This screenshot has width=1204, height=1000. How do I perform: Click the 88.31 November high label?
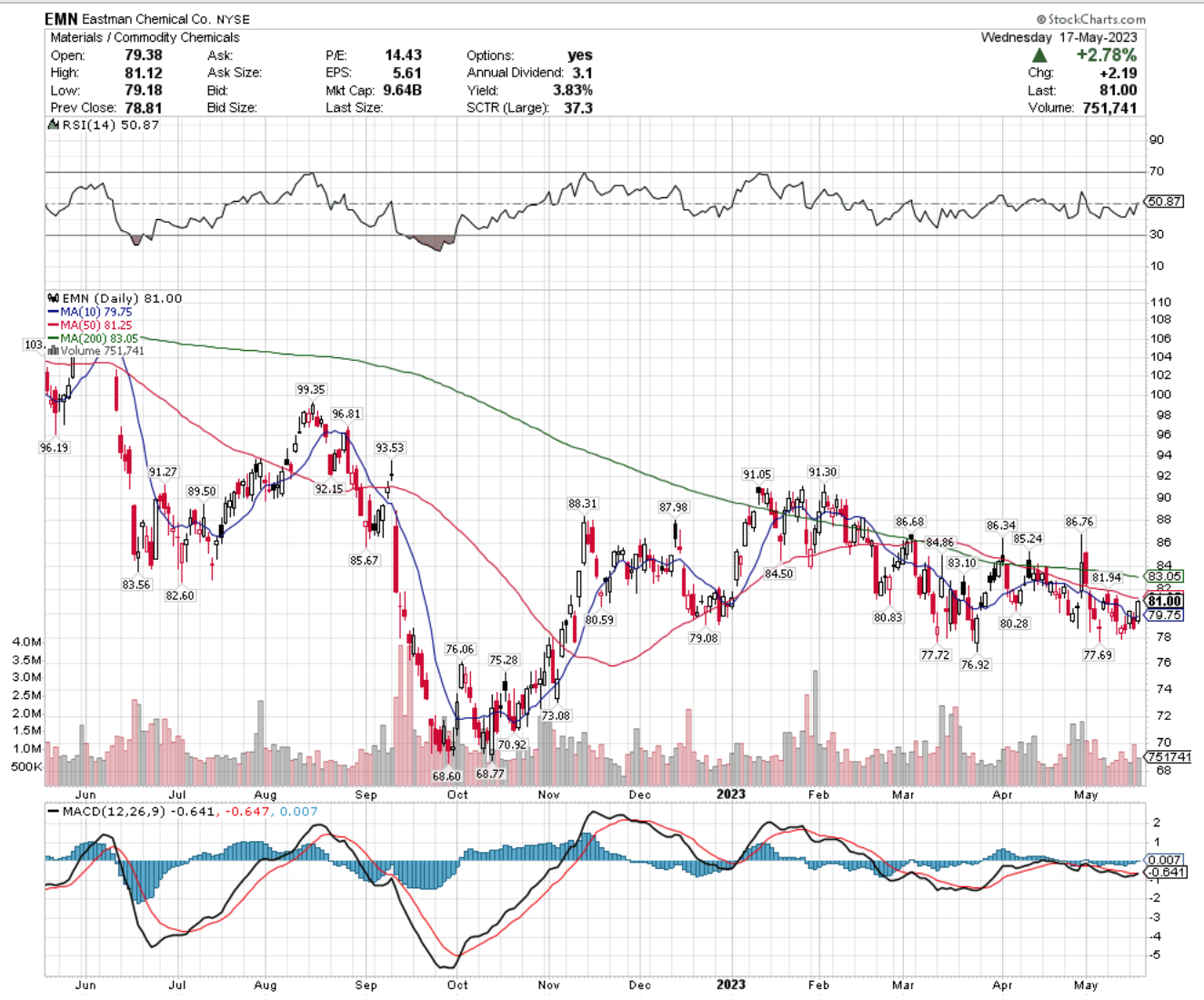583,504
